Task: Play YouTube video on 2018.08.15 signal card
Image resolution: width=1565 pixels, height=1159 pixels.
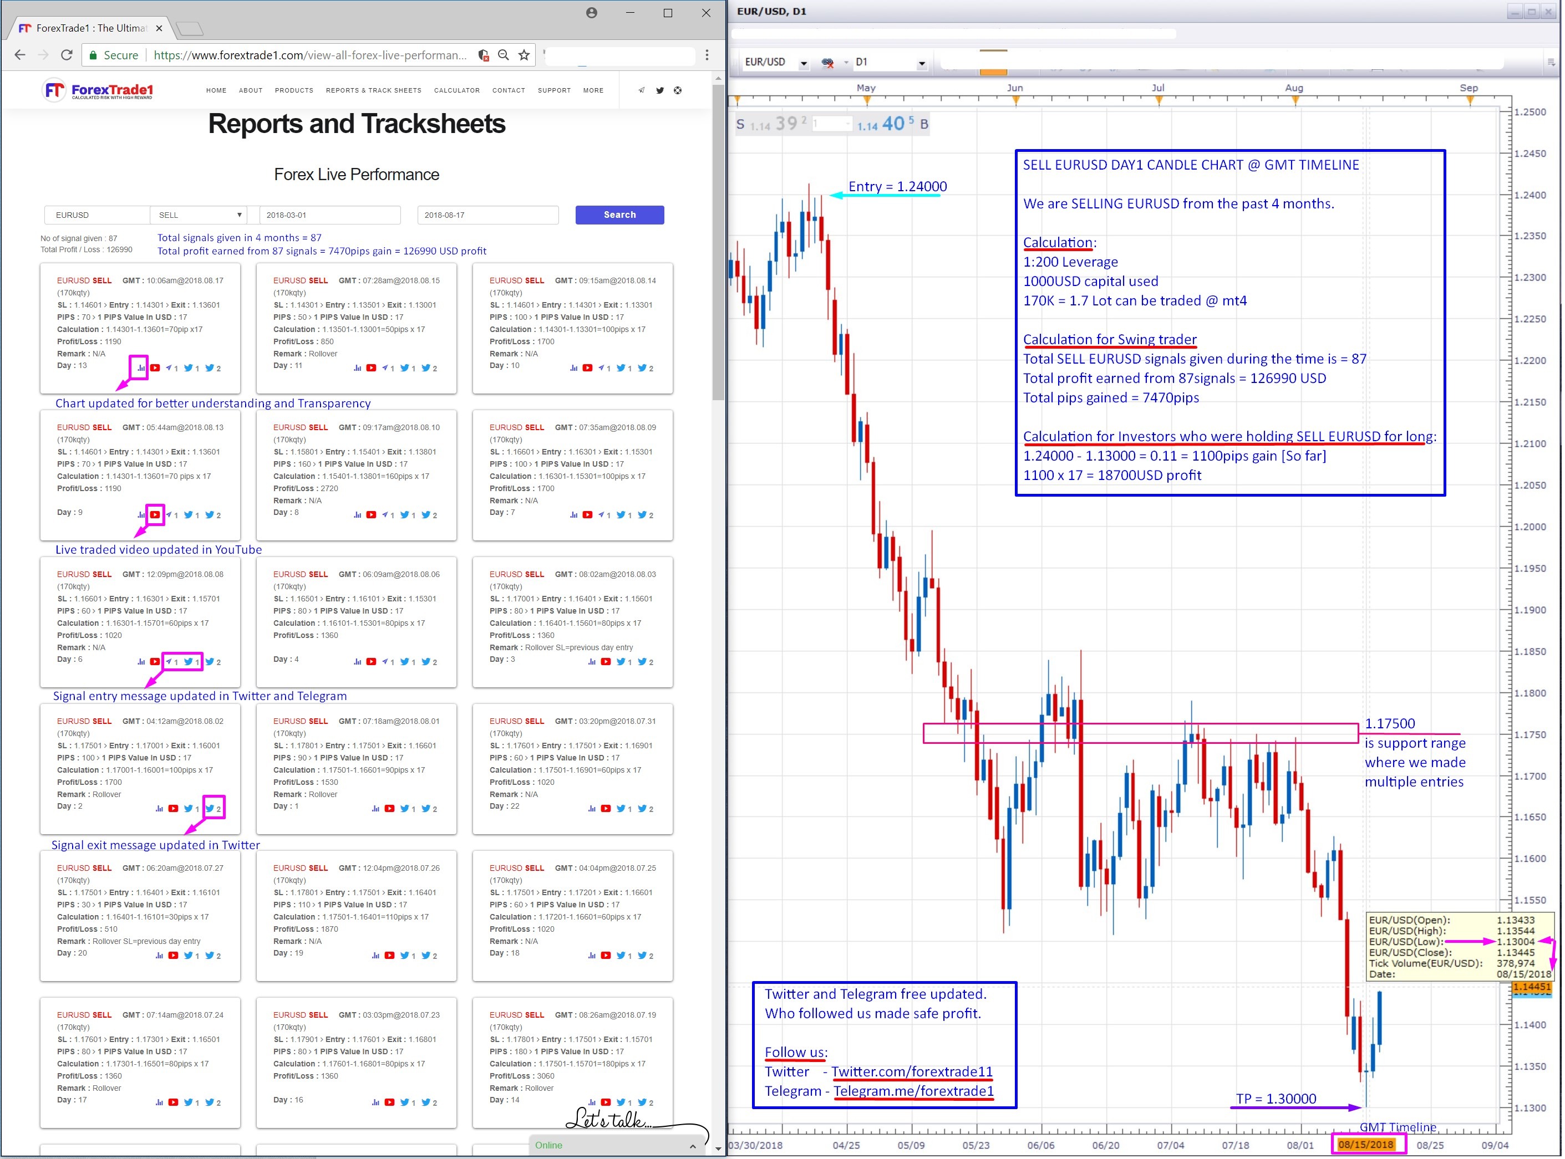Action: tap(372, 369)
